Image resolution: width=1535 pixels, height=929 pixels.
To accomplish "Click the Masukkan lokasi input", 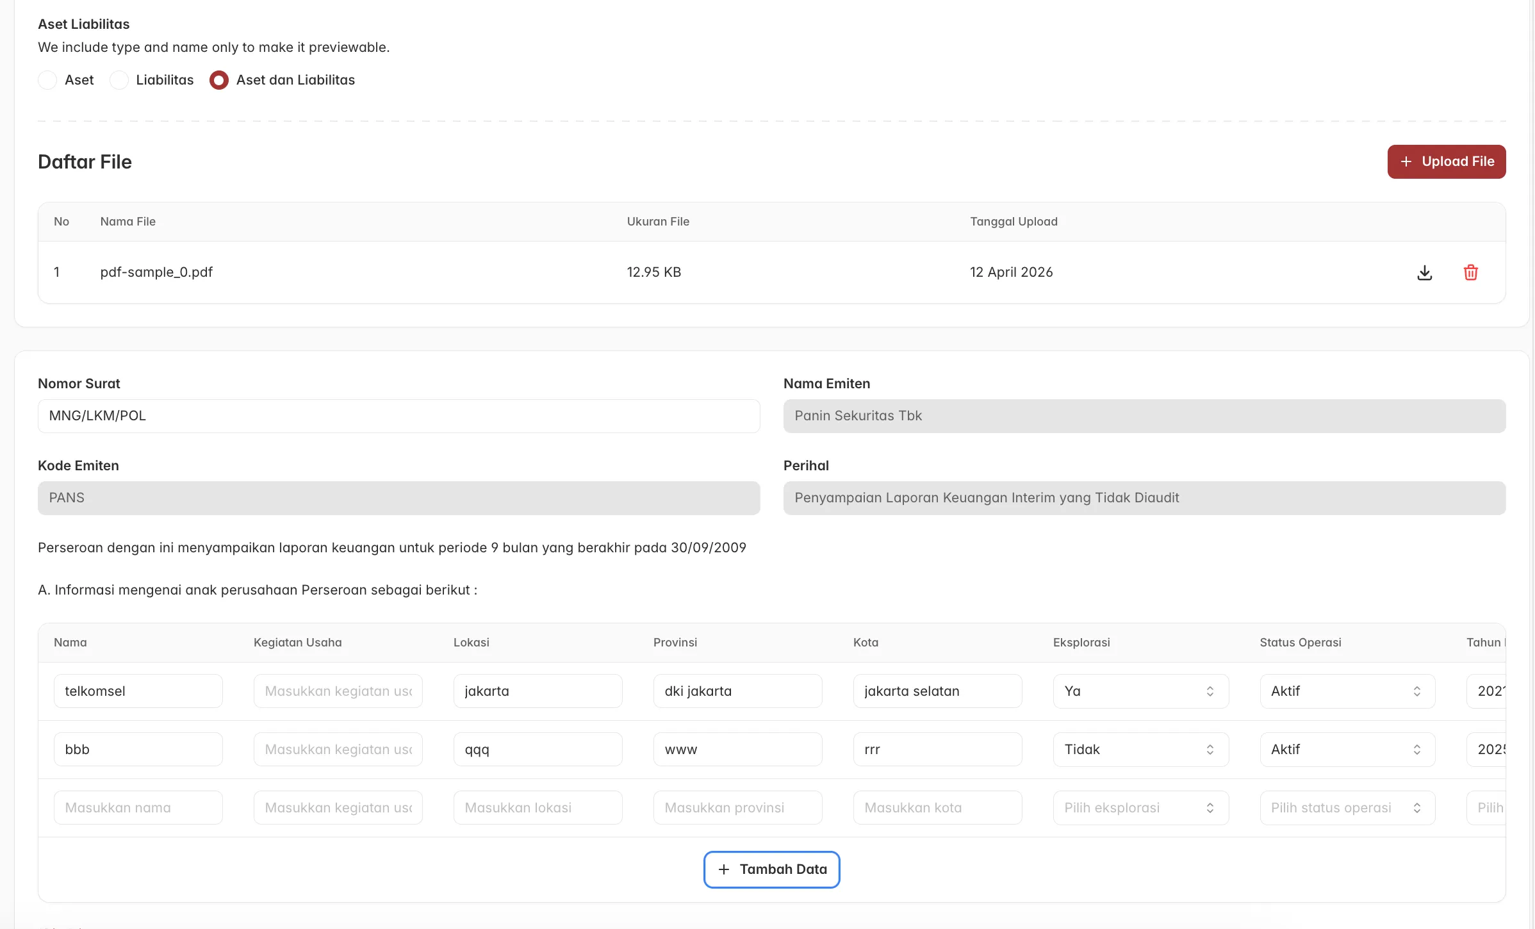I will pyautogui.click(x=538, y=808).
